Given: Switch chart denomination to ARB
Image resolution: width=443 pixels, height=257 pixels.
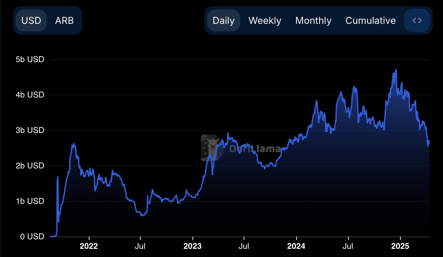Looking at the screenshot, I should 64,20.
